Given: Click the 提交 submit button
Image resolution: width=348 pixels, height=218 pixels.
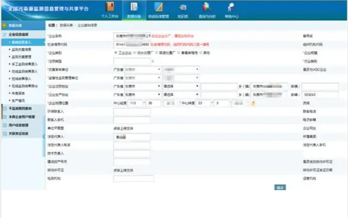Looking at the screenshot, I should coord(280,187).
